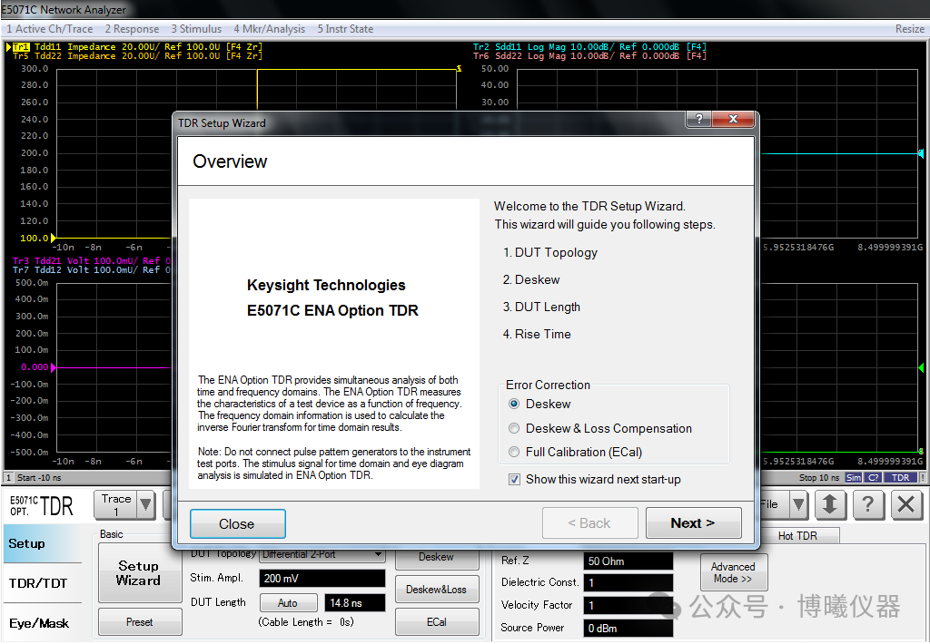The width and height of the screenshot is (930, 644).
Task: Click the C? correction status indicator
Action: (873, 477)
